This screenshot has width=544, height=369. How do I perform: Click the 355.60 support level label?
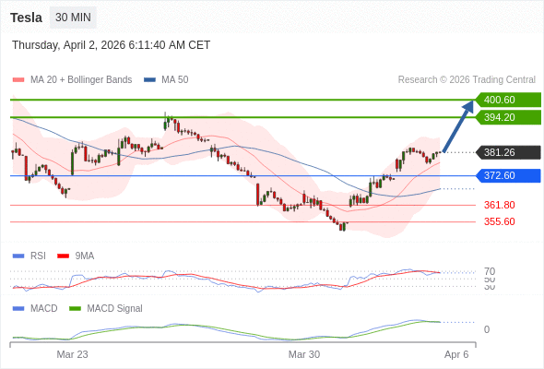tap(500, 221)
